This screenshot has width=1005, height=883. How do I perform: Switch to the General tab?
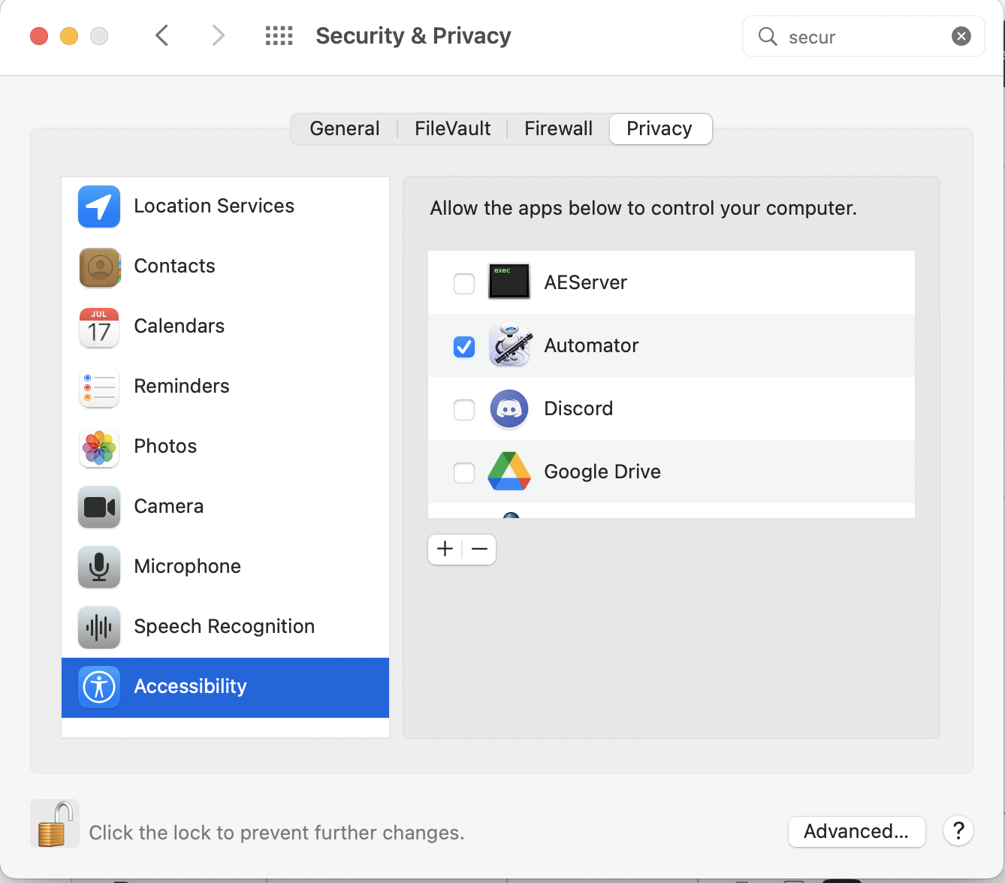tap(344, 128)
